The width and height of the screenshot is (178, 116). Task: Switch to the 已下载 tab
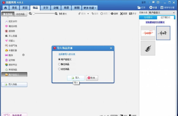click(x=165, y=18)
